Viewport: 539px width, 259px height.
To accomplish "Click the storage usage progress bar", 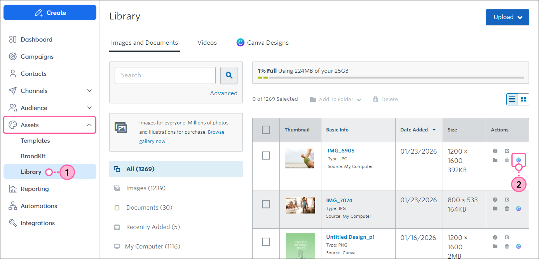I will click(391, 77).
